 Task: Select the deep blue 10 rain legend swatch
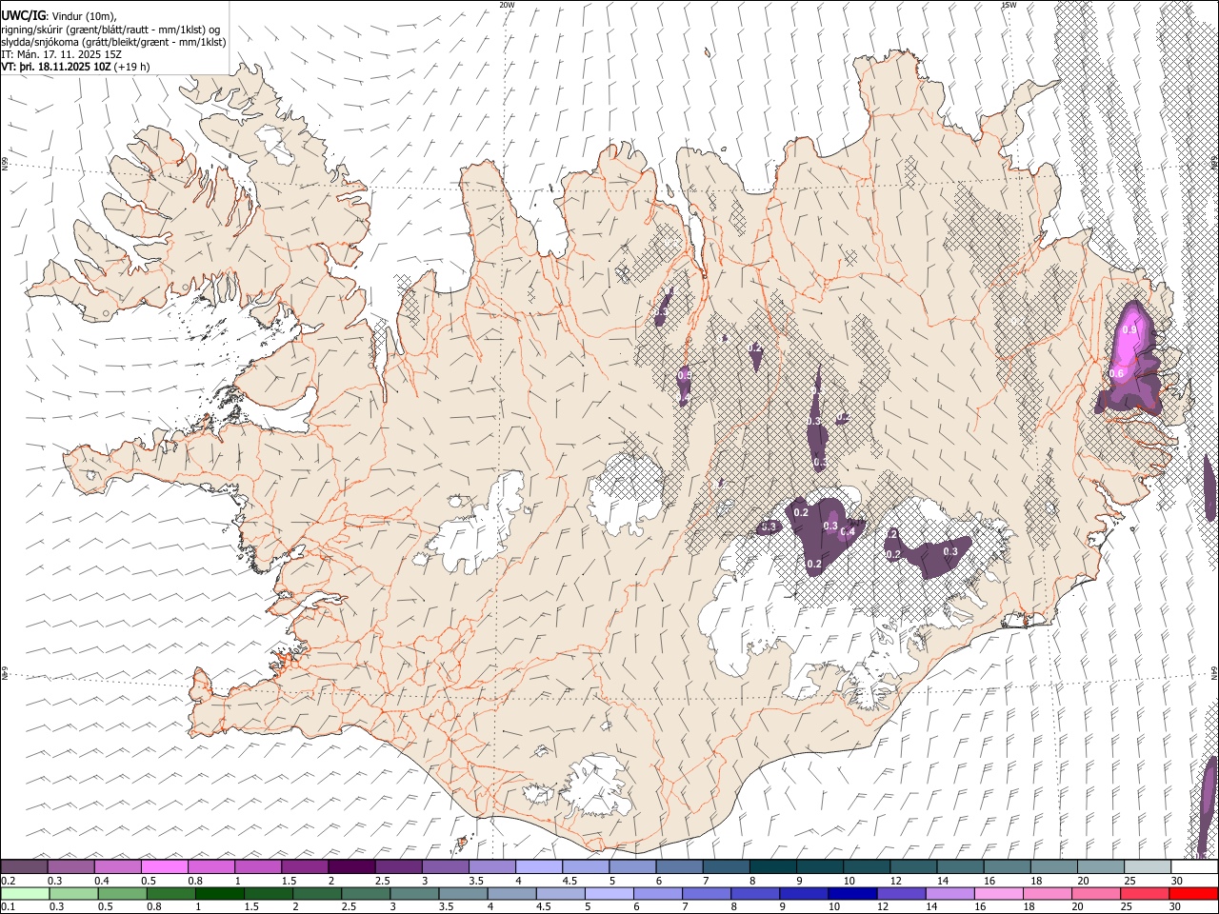(x=853, y=893)
